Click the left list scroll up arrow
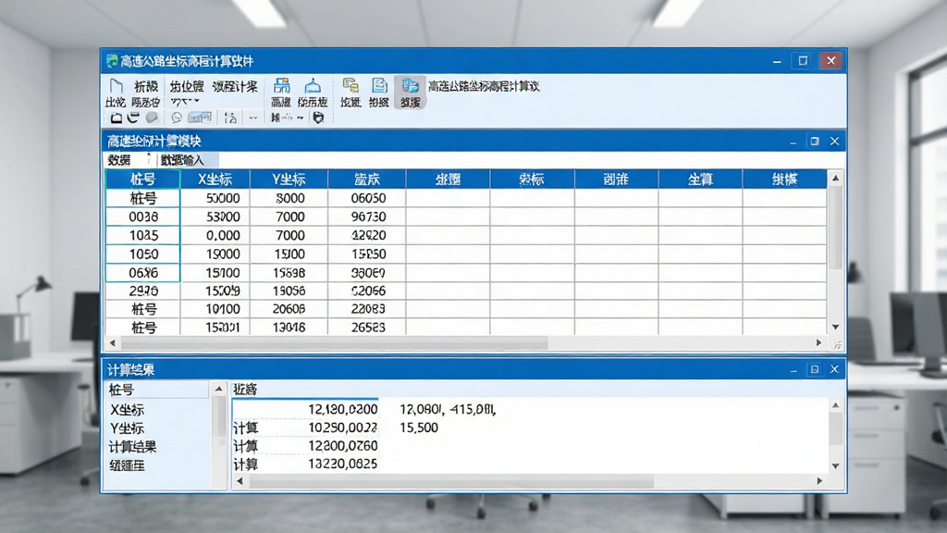This screenshot has width=947, height=533. (219, 390)
